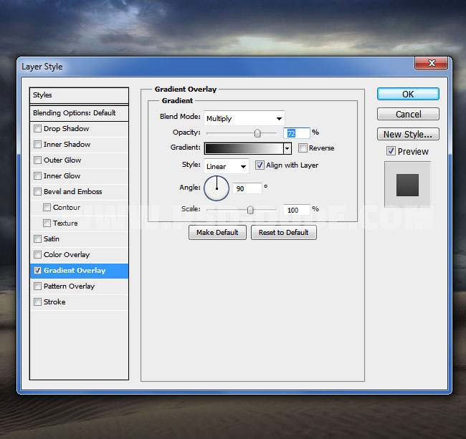This screenshot has width=466, height=439.
Task: Click the style preview thumbnail
Action: (x=407, y=184)
